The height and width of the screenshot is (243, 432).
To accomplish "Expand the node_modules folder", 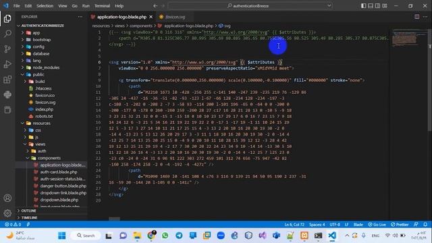I will tap(46, 67).
